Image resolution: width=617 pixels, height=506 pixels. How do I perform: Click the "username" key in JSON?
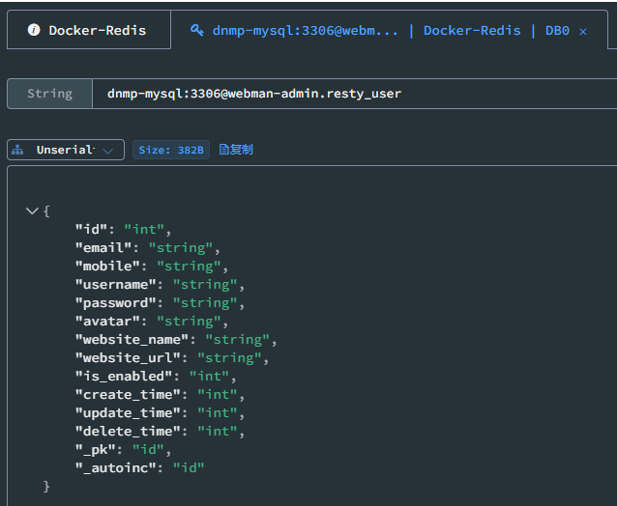115,285
